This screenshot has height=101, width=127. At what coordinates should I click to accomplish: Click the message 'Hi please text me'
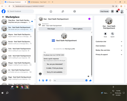tap(54, 55)
